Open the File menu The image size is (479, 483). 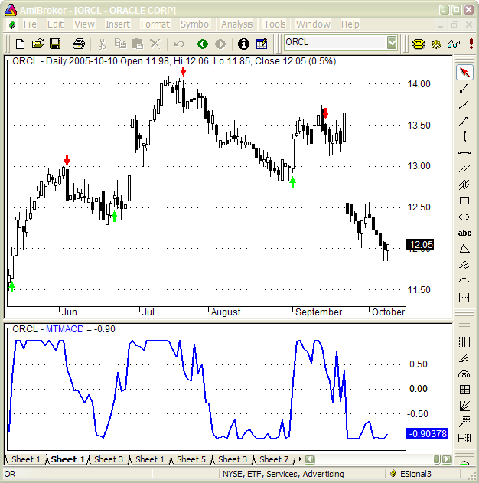pyautogui.click(x=30, y=24)
